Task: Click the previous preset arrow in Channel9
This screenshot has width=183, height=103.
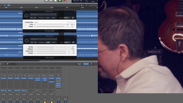Action: (31, 18)
